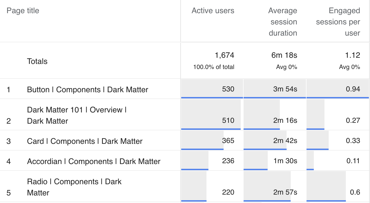Select the Totals row label
The image size is (370, 203).
(x=37, y=61)
